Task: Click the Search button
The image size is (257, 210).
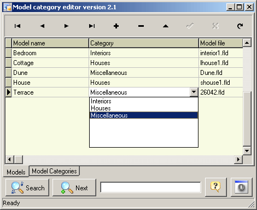Action: point(27,188)
